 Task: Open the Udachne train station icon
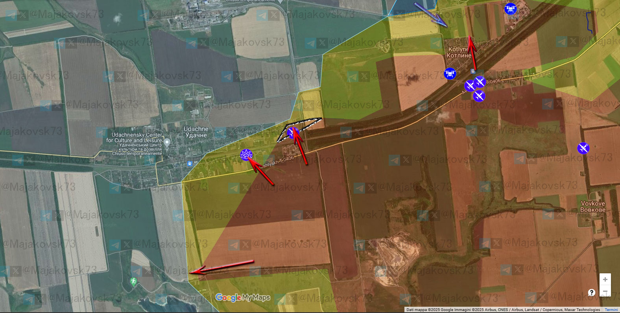coord(190,163)
